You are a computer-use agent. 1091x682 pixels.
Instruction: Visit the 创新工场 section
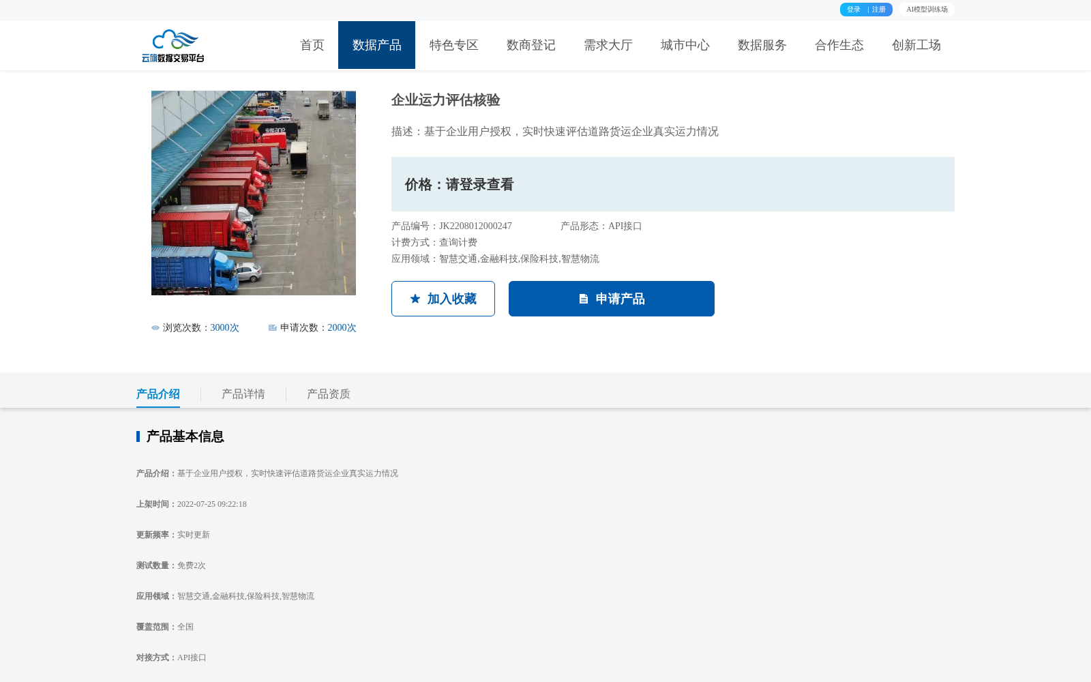click(916, 45)
